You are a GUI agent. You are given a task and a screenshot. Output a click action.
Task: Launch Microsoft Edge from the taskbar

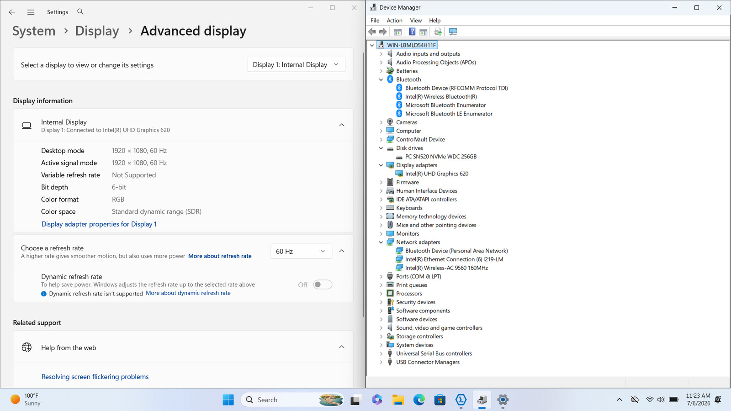pos(419,400)
